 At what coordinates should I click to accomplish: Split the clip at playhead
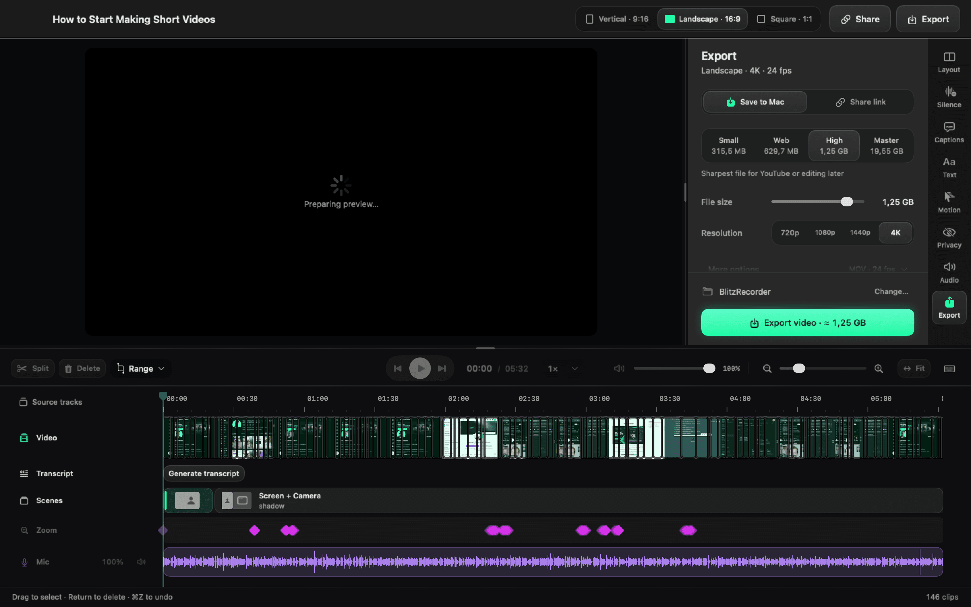pyautogui.click(x=32, y=369)
